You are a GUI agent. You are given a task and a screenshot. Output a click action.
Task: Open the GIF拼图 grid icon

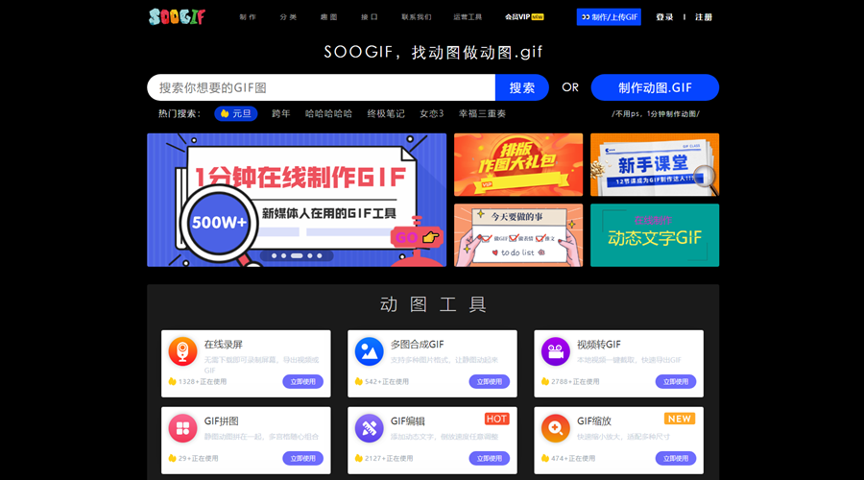click(x=183, y=428)
